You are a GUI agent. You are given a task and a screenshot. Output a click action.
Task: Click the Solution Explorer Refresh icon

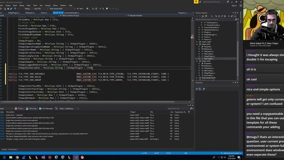tap(219, 16)
